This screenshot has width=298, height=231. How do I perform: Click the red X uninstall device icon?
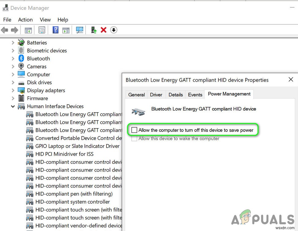pos(104,30)
